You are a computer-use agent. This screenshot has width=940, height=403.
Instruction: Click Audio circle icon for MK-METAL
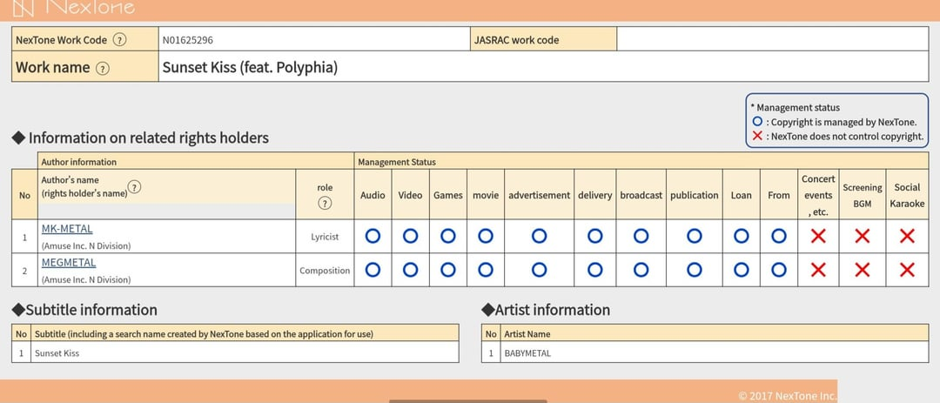[373, 236]
